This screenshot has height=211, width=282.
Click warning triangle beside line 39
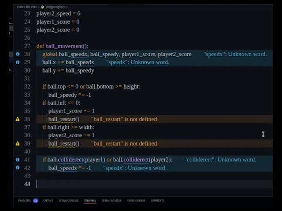pyautogui.click(x=18, y=144)
